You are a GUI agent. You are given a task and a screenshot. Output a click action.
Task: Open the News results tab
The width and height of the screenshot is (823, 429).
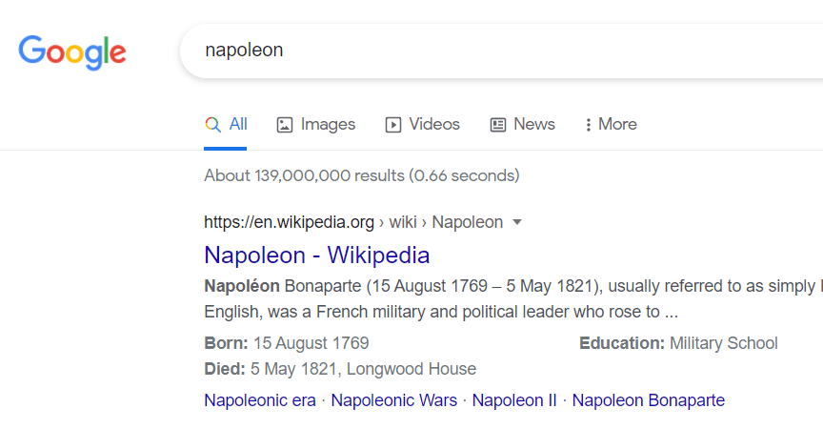pos(533,125)
